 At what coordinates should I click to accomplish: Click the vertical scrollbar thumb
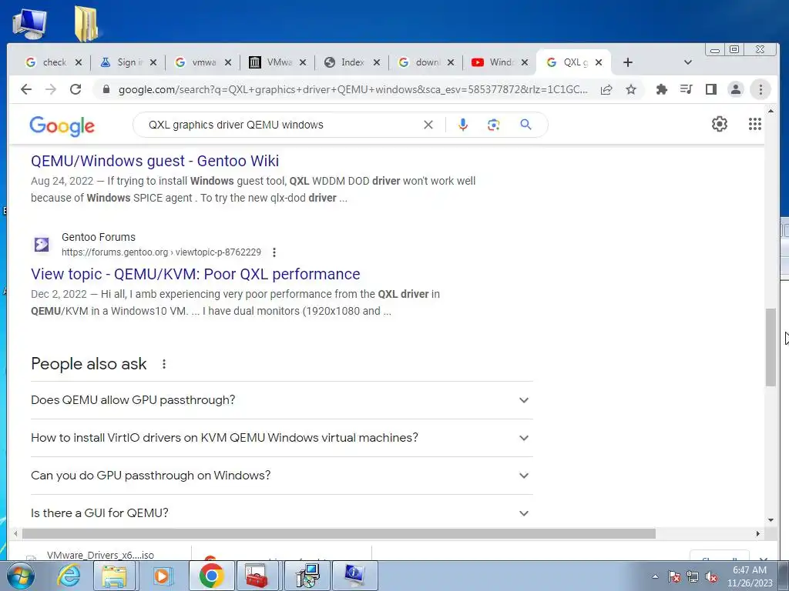tap(771, 347)
